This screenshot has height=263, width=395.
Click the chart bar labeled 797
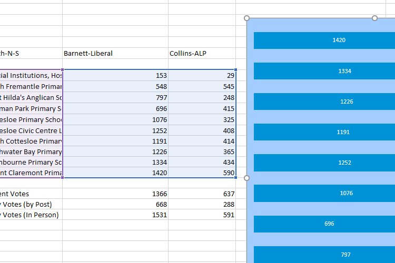pyautogui.click(x=324, y=255)
